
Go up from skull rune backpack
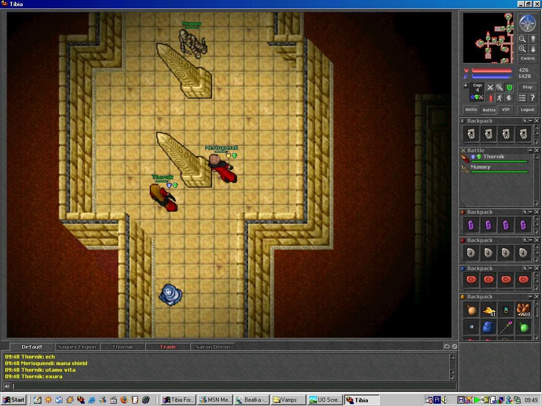(525, 121)
